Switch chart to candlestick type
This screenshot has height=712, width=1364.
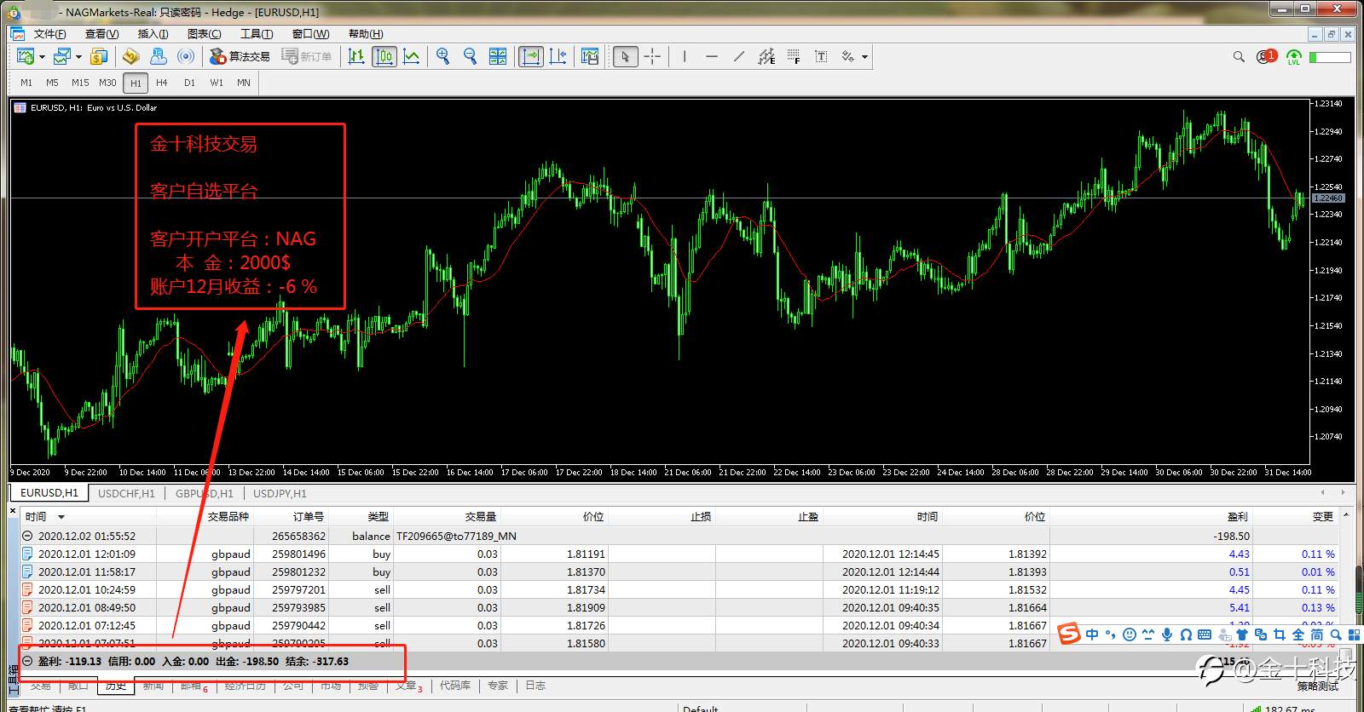(384, 56)
